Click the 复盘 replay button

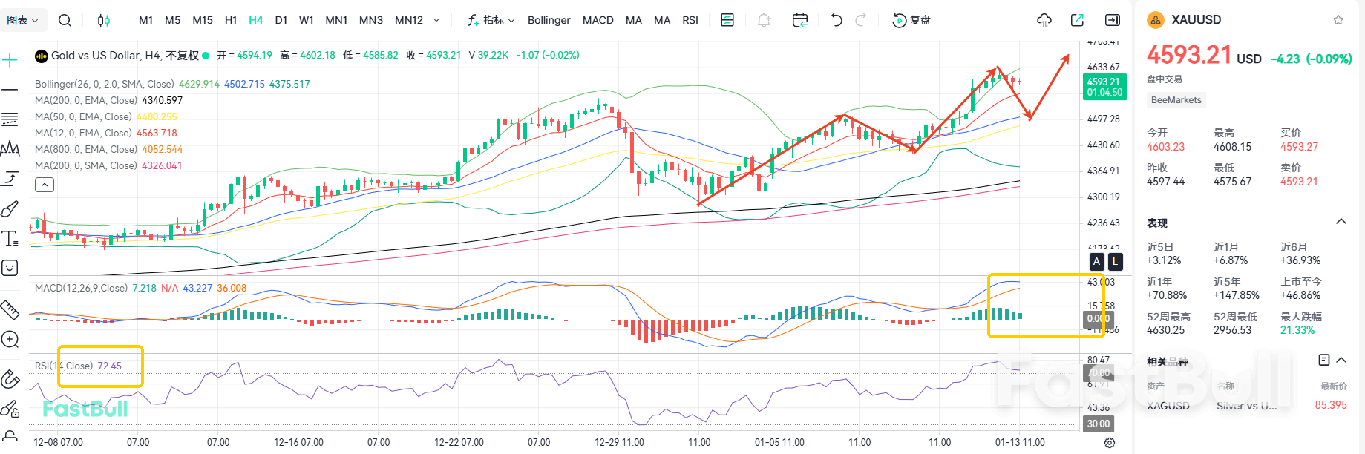pos(911,20)
